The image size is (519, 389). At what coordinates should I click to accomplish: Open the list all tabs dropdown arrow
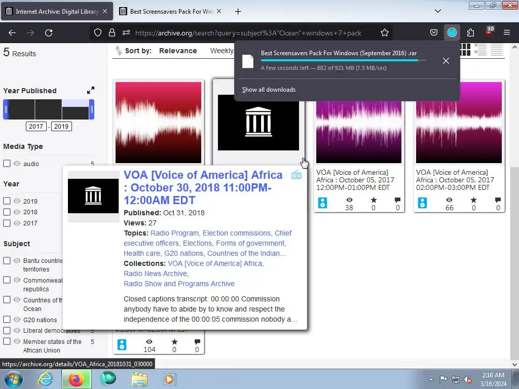click(x=437, y=11)
